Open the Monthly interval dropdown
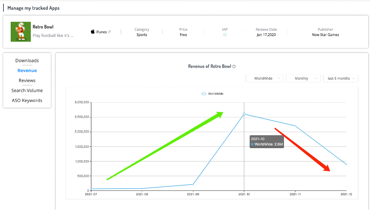This screenshot has width=370, height=210. pyautogui.click(x=303, y=78)
